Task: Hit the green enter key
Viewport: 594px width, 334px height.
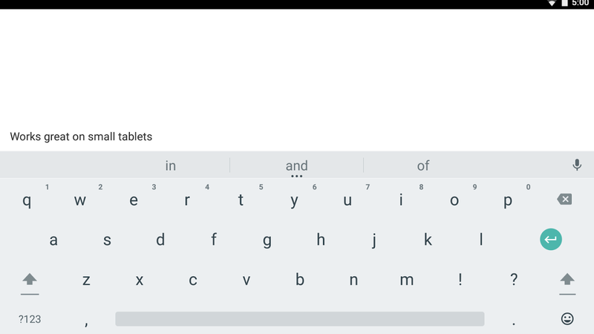Action: (551, 240)
